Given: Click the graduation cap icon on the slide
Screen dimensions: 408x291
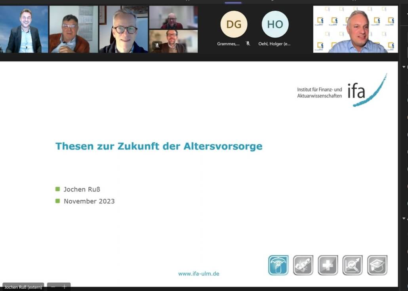Looking at the screenshot, I should point(377,265).
